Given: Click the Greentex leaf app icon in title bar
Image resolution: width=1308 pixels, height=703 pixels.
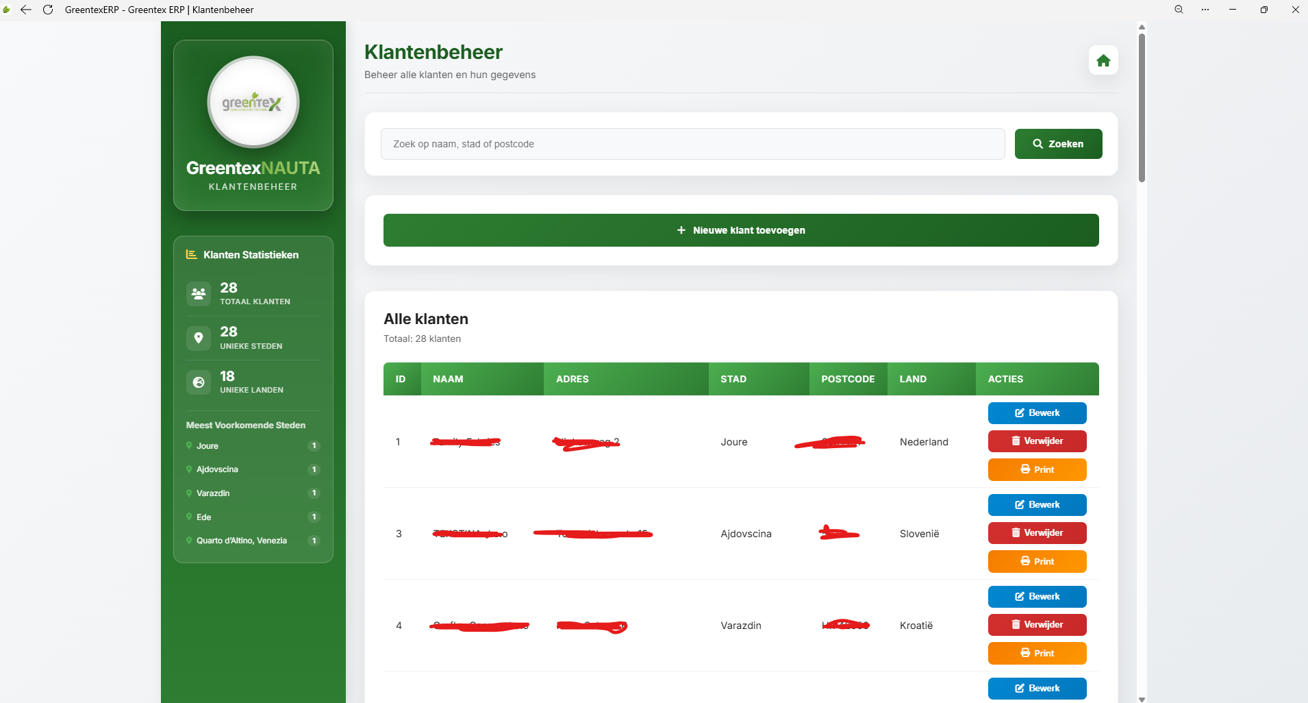Looking at the screenshot, I should click(x=7, y=10).
